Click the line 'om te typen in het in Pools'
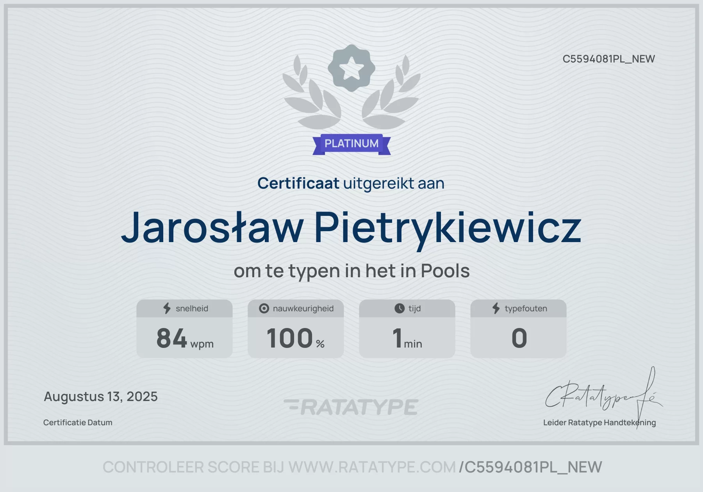This screenshot has width=703, height=492. pos(351,271)
